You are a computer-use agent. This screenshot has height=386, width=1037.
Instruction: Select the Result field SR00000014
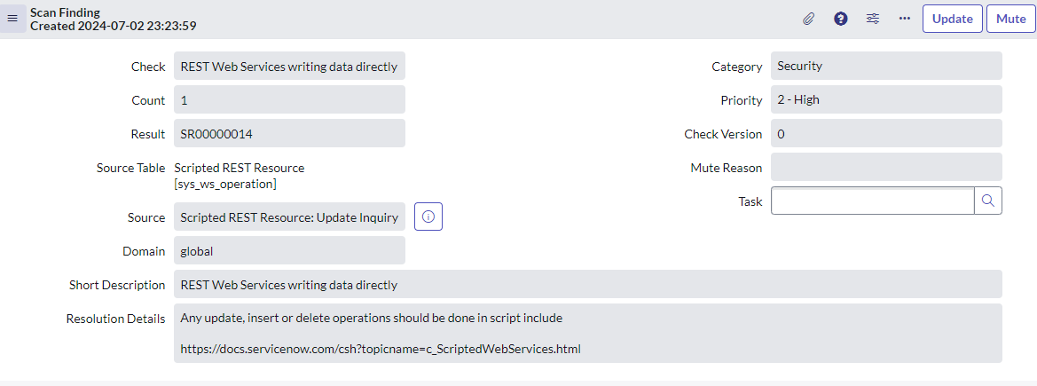[x=289, y=134]
